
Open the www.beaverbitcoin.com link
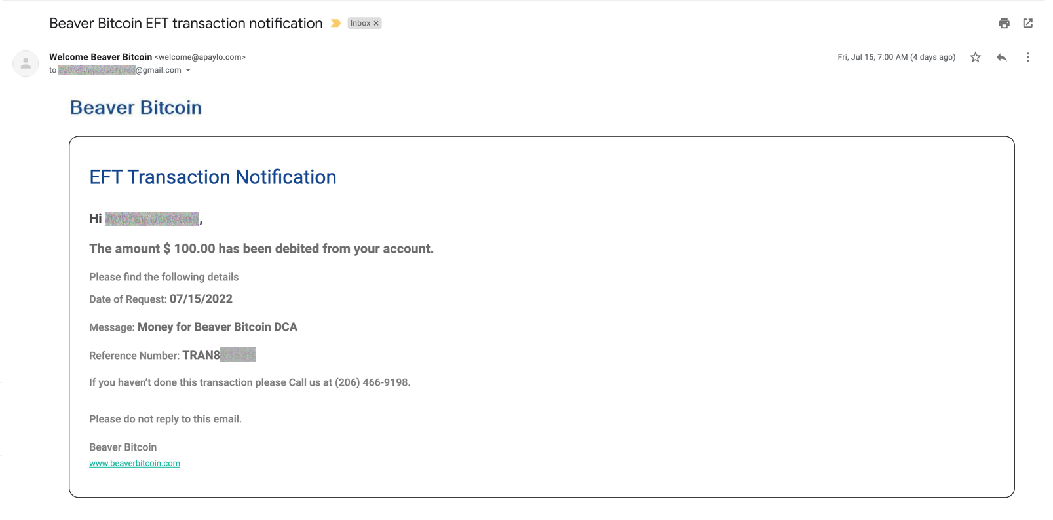pos(134,463)
